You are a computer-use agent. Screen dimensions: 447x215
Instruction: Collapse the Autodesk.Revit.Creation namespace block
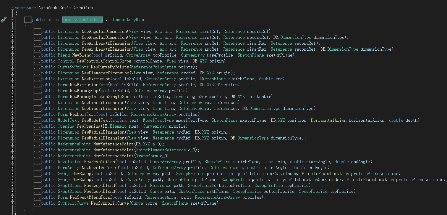click(x=12, y=8)
